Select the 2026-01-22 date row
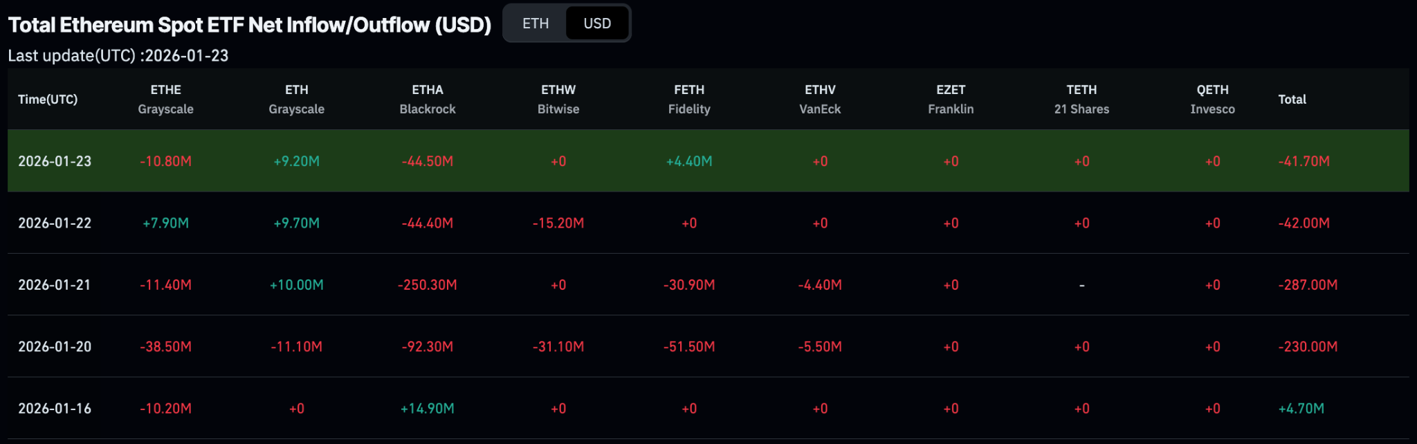Screen dimensions: 1417x444 tap(55, 223)
